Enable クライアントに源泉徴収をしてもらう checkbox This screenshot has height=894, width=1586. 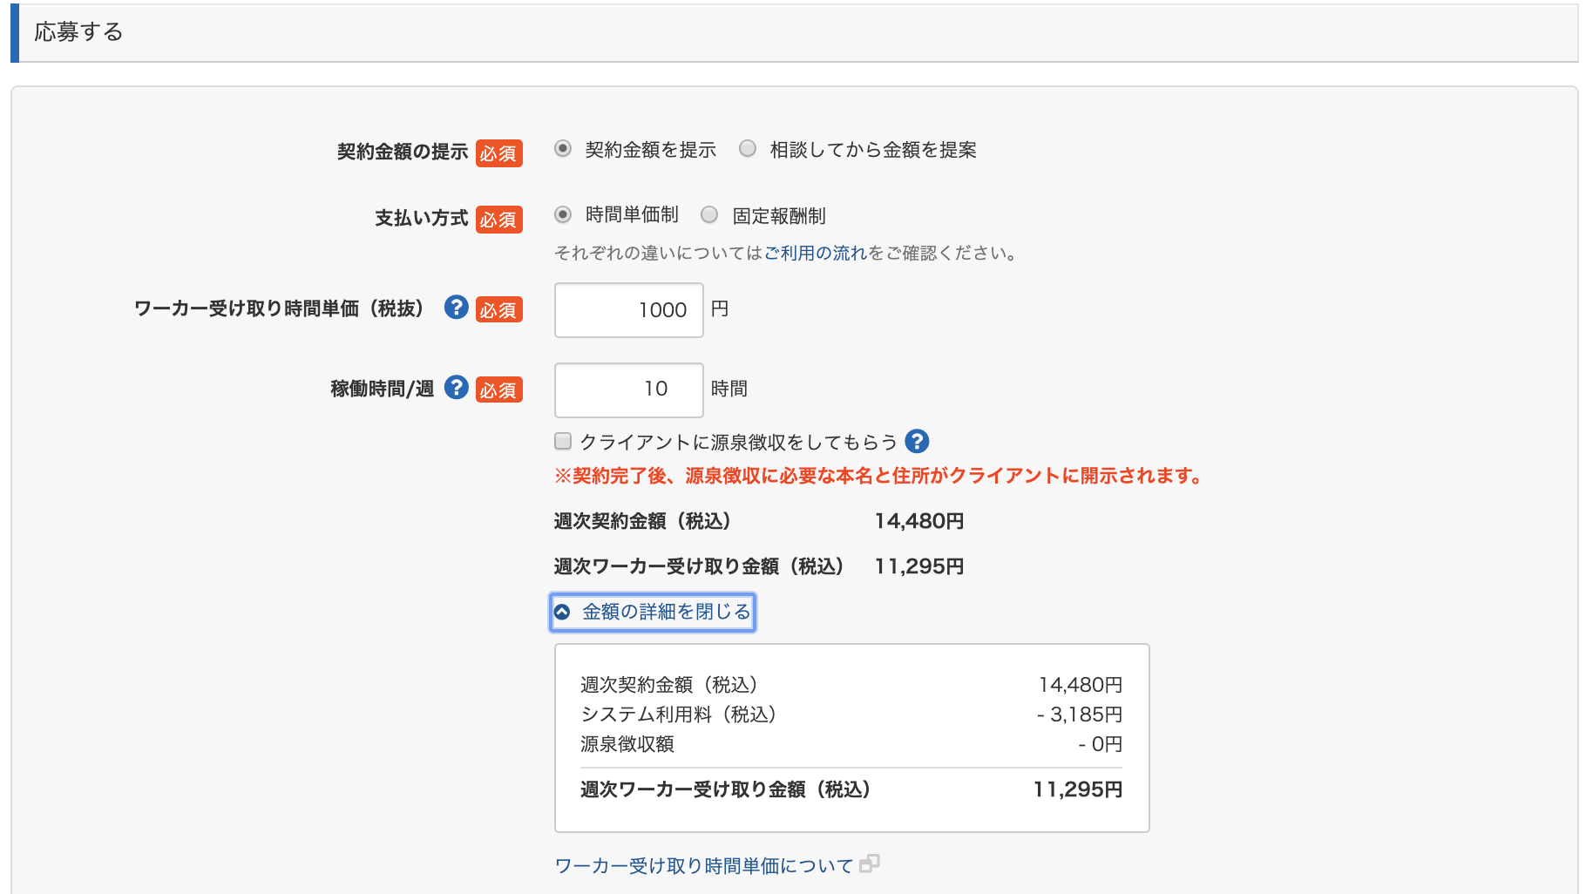[x=563, y=442]
